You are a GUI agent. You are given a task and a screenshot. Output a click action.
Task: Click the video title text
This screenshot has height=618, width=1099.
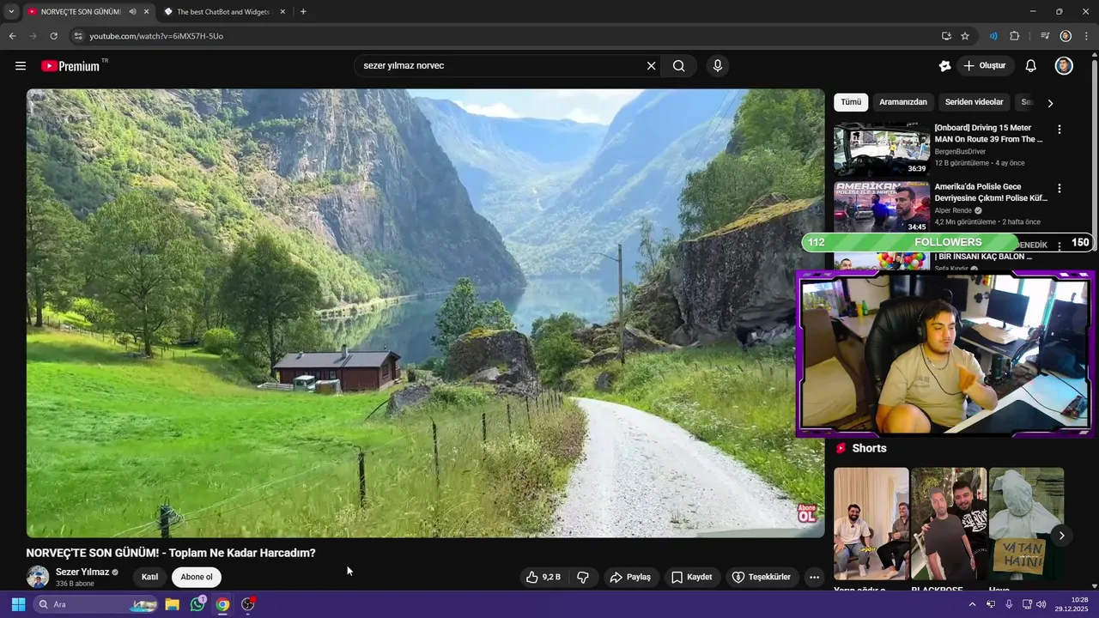tap(171, 553)
